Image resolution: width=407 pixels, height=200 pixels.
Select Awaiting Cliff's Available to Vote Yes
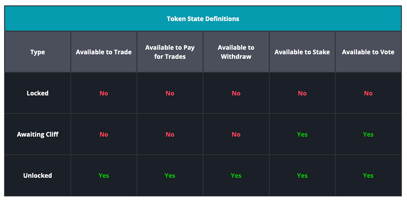coord(368,134)
